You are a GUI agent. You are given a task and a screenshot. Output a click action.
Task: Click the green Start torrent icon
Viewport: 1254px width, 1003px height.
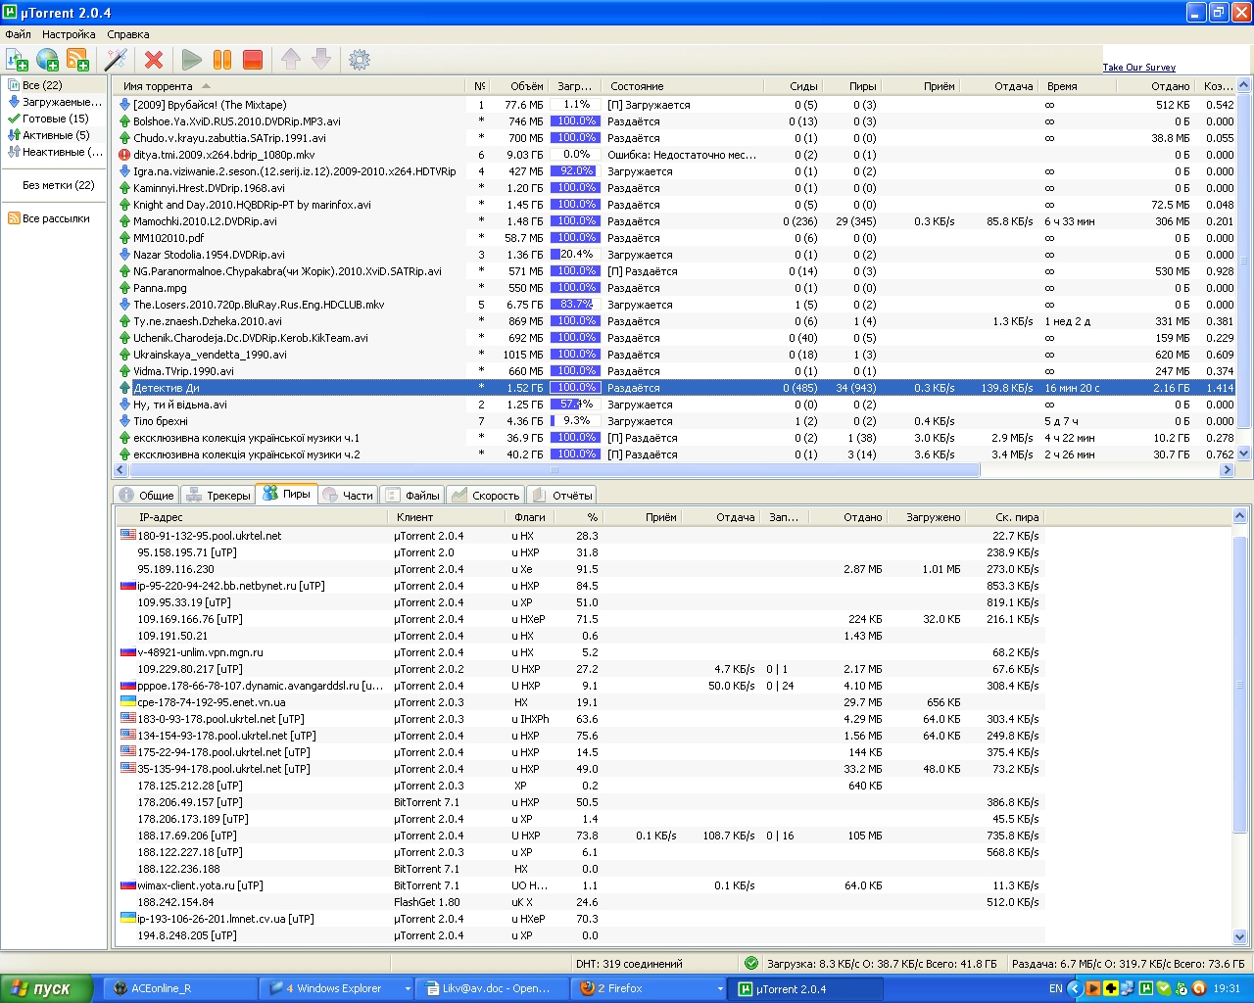tap(192, 60)
